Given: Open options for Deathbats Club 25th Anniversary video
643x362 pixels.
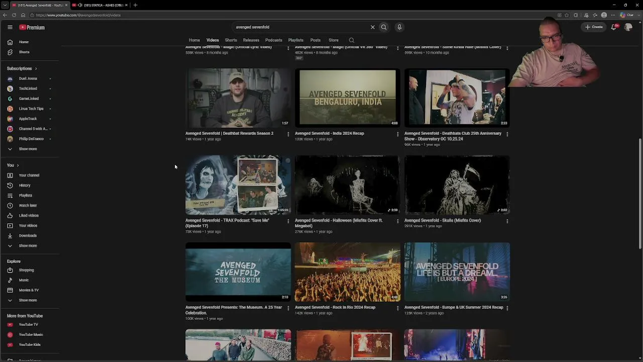Looking at the screenshot, I should click(507, 134).
